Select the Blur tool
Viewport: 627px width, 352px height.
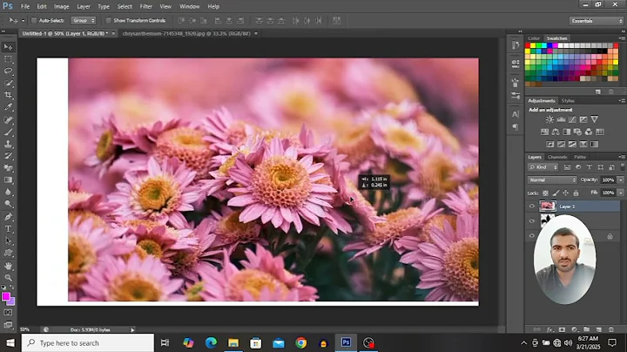8,192
